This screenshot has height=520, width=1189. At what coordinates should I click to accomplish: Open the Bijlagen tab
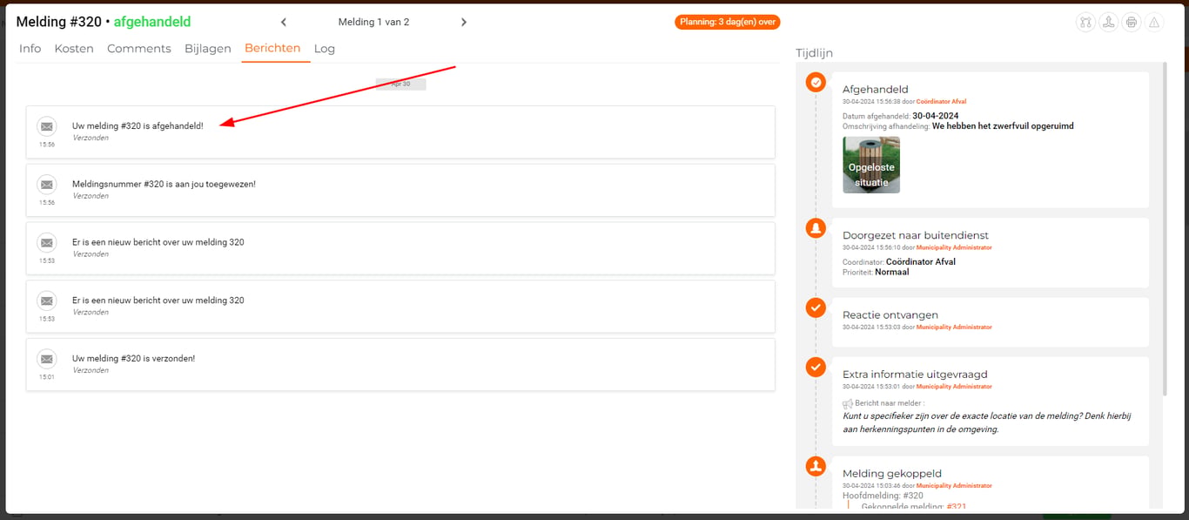(x=208, y=49)
